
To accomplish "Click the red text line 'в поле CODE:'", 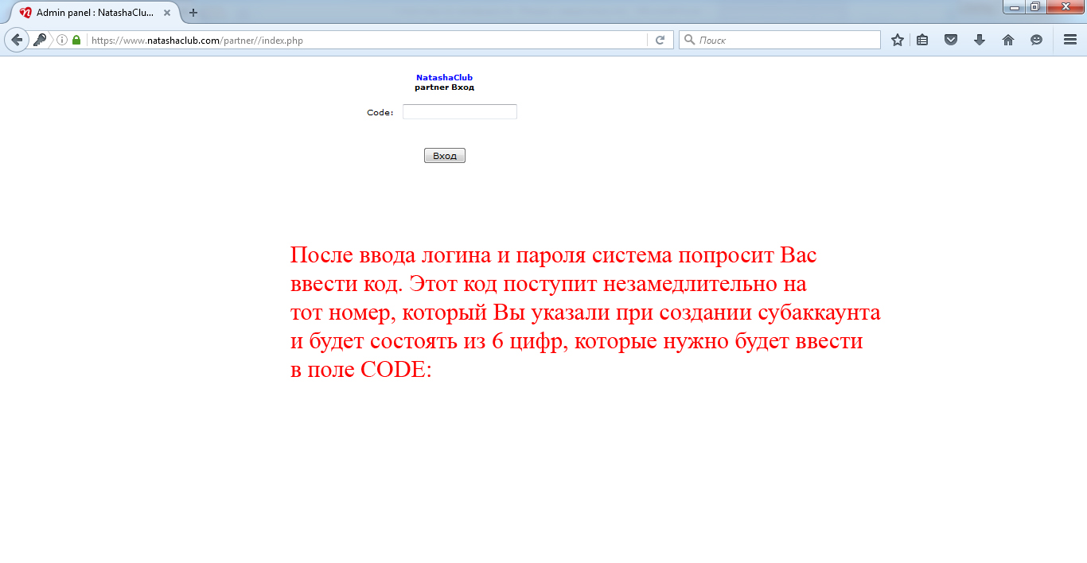I will point(360,371).
